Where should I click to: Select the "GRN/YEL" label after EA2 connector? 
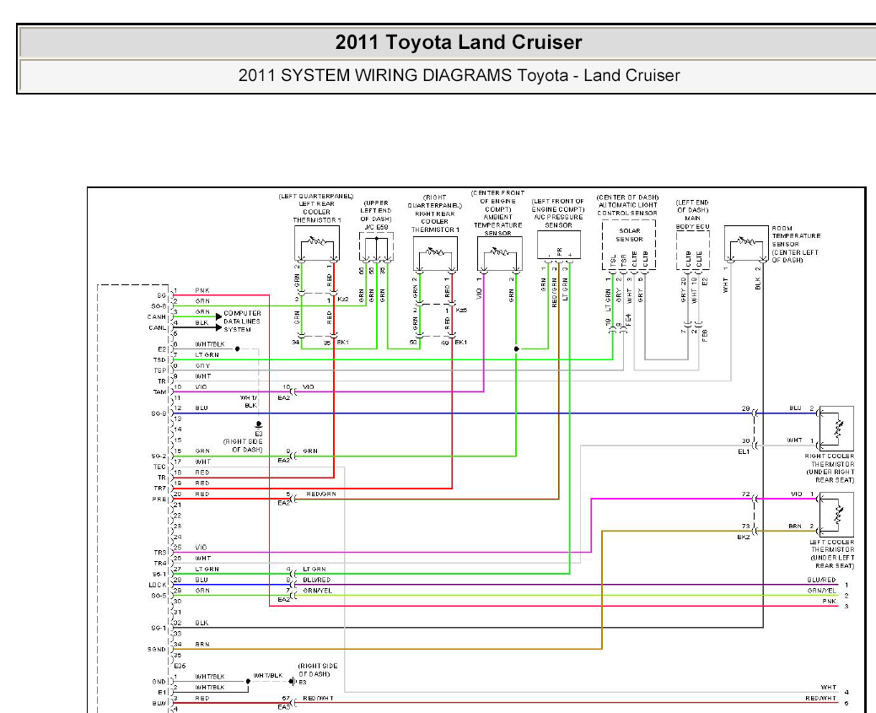click(317, 591)
